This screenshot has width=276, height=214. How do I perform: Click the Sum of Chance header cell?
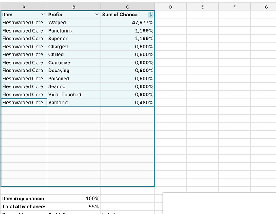(x=120, y=15)
